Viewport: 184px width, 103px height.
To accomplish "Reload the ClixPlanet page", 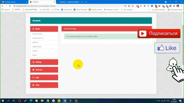I will 10,6.
